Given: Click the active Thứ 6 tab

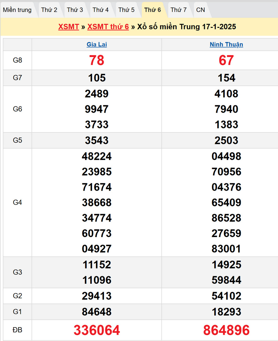Looking at the screenshot, I should pos(152,10).
